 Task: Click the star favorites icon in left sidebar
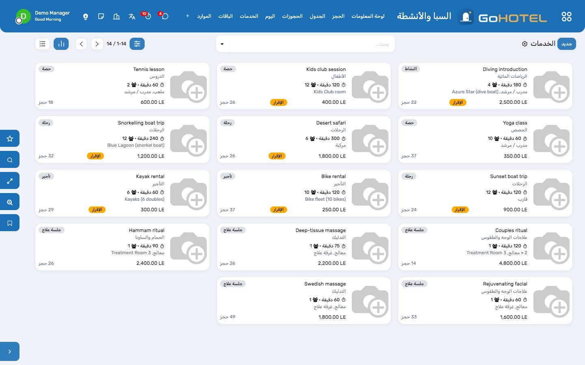tap(10, 139)
